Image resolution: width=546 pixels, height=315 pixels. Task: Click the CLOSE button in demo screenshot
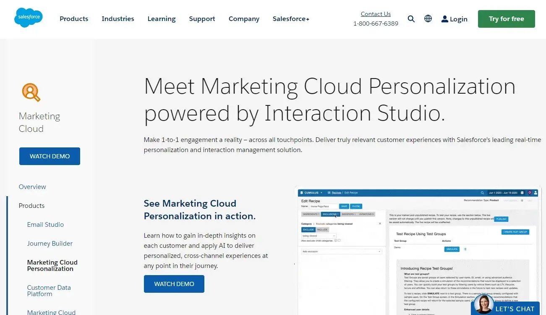(356, 206)
